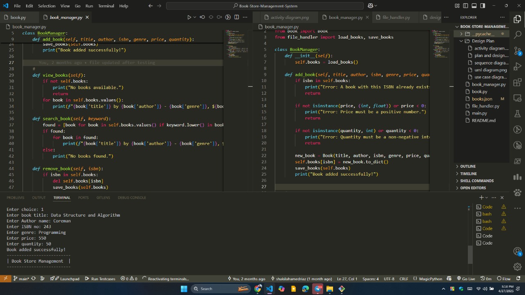The image size is (525, 295).
Task: Collapse the Design Plan folder
Action: (483, 41)
